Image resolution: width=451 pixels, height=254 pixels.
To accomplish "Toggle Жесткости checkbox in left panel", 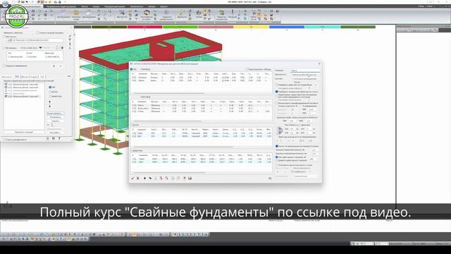I will pos(4,37).
